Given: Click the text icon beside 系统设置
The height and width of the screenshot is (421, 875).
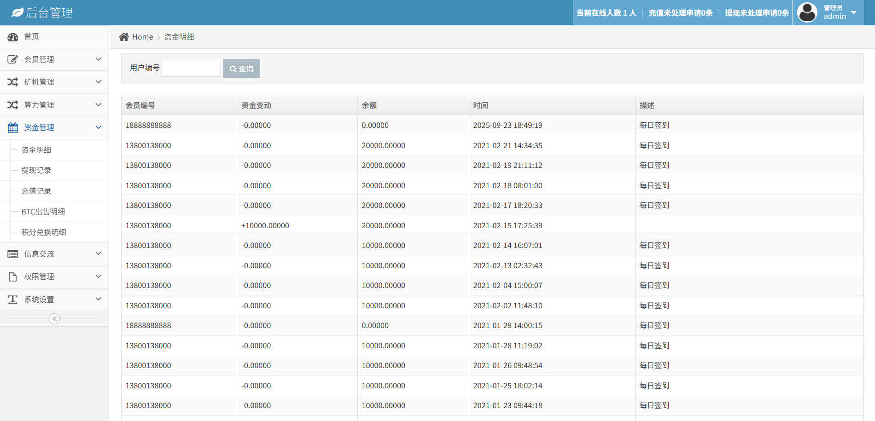Looking at the screenshot, I should click(x=13, y=300).
